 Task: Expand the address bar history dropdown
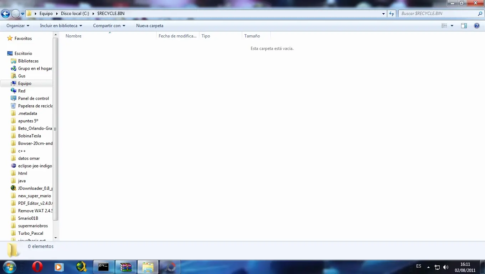383,14
